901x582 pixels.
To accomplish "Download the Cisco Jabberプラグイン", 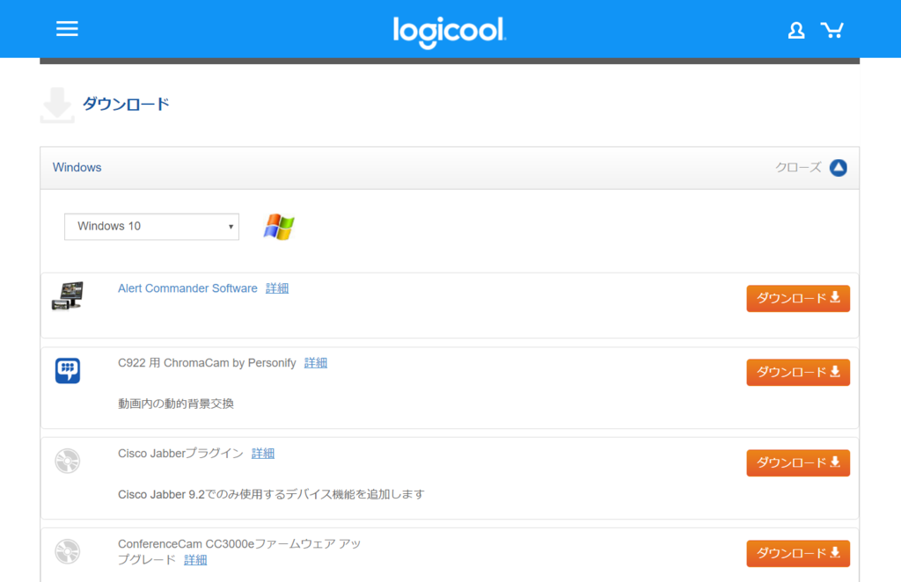I will tap(797, 462).
